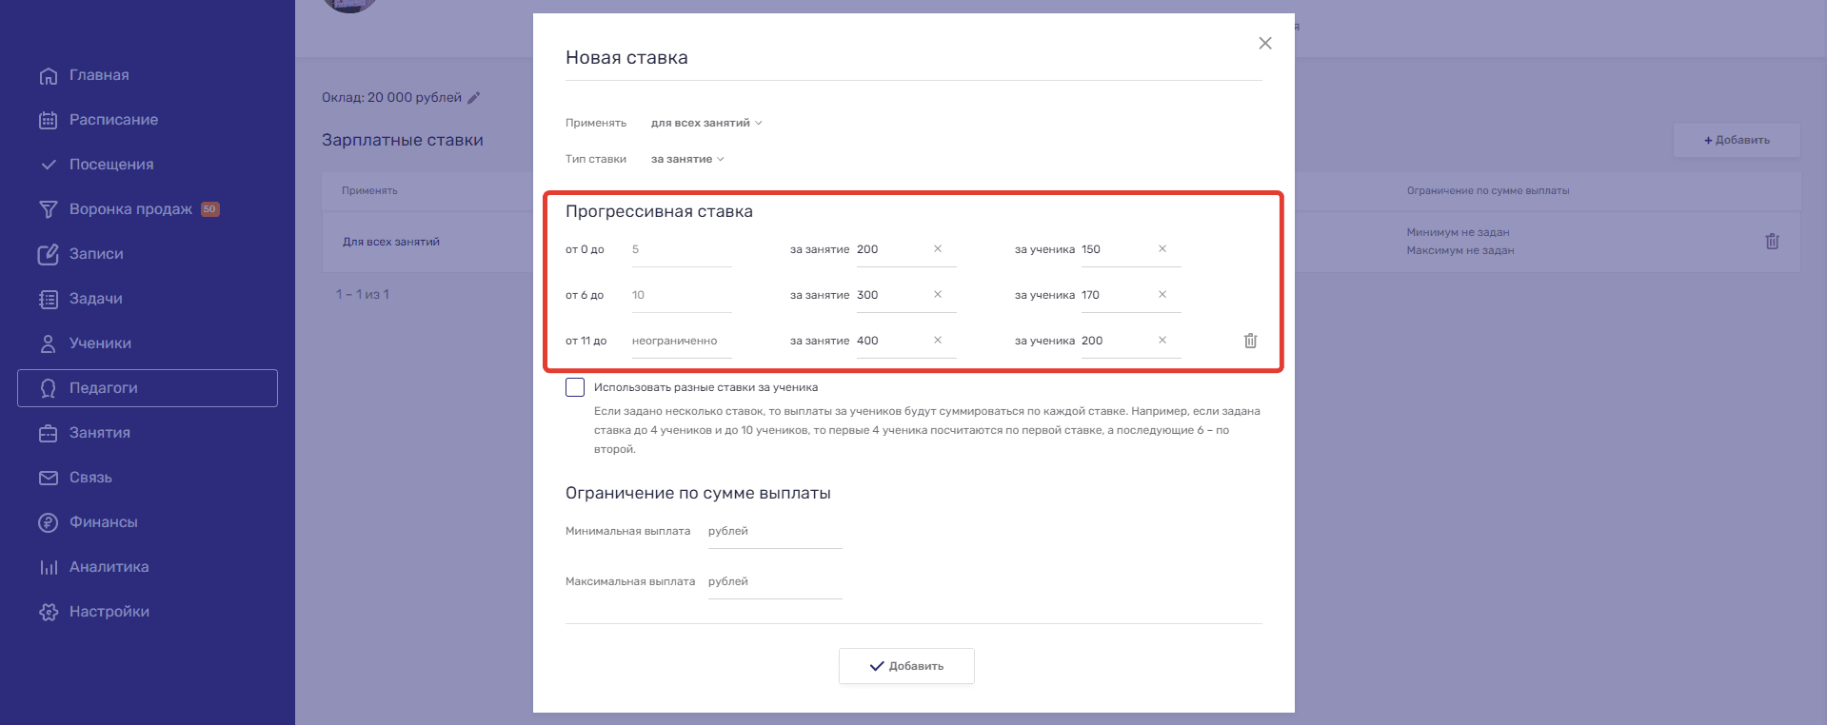Click the + Добавить button behind dialog
The width and height of the screenshot is (1827, 725).
pyautogui.click(x=1736, y=140)
